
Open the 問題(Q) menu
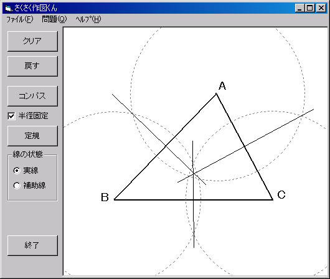(x=54, y=19)
